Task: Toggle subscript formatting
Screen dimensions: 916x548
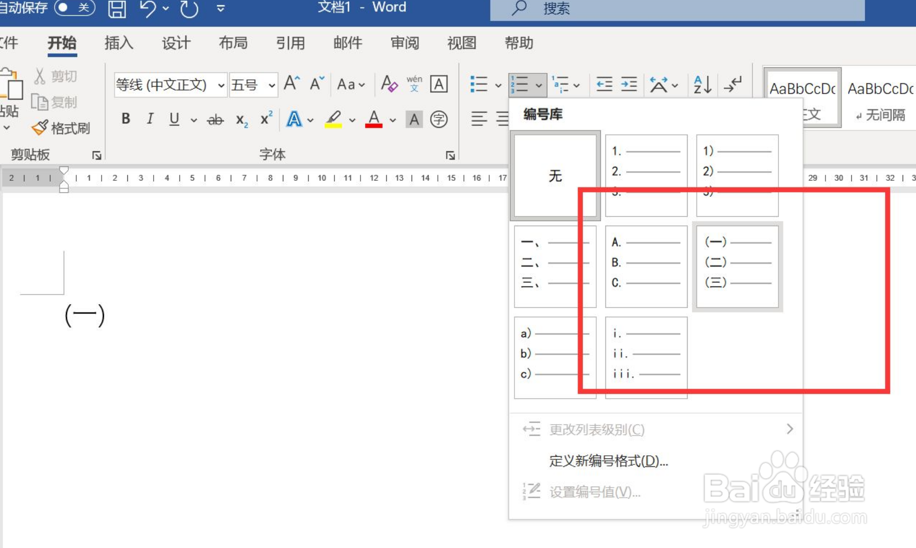Action: click(241, 120)
